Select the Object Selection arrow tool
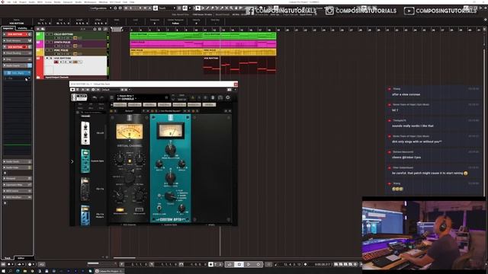The image size is (488, 274). (197, 8)
